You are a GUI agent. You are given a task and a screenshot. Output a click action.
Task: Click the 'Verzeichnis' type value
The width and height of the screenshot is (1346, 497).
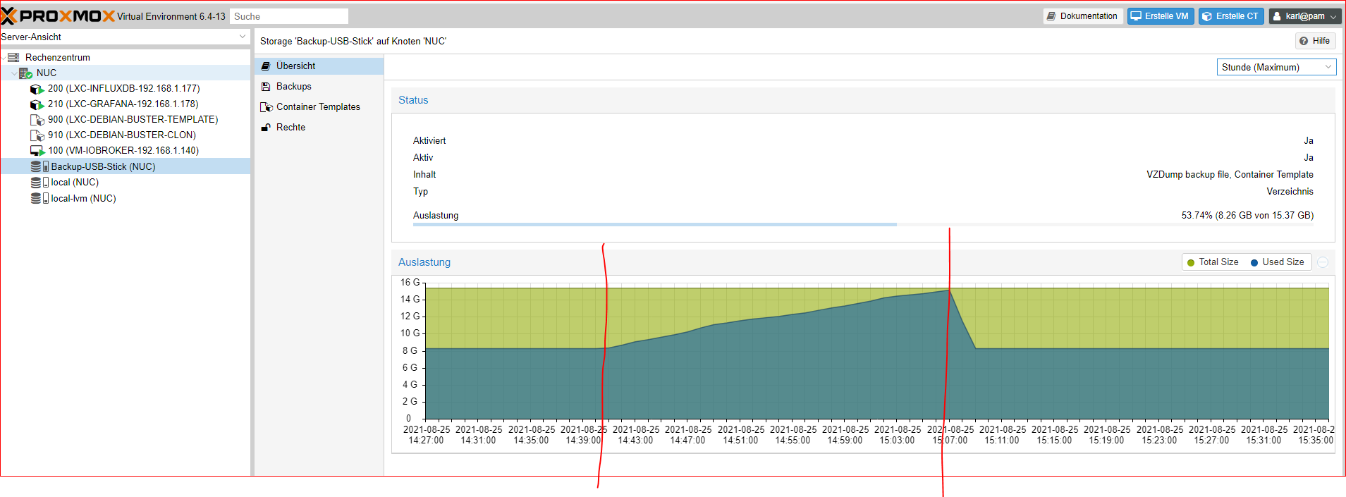click(1290, 191)
